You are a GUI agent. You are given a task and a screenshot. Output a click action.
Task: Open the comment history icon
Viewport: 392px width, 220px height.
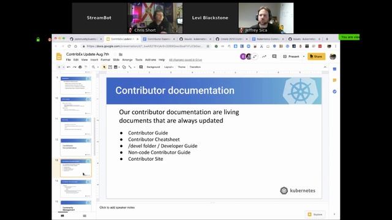(x=274, y=57)
